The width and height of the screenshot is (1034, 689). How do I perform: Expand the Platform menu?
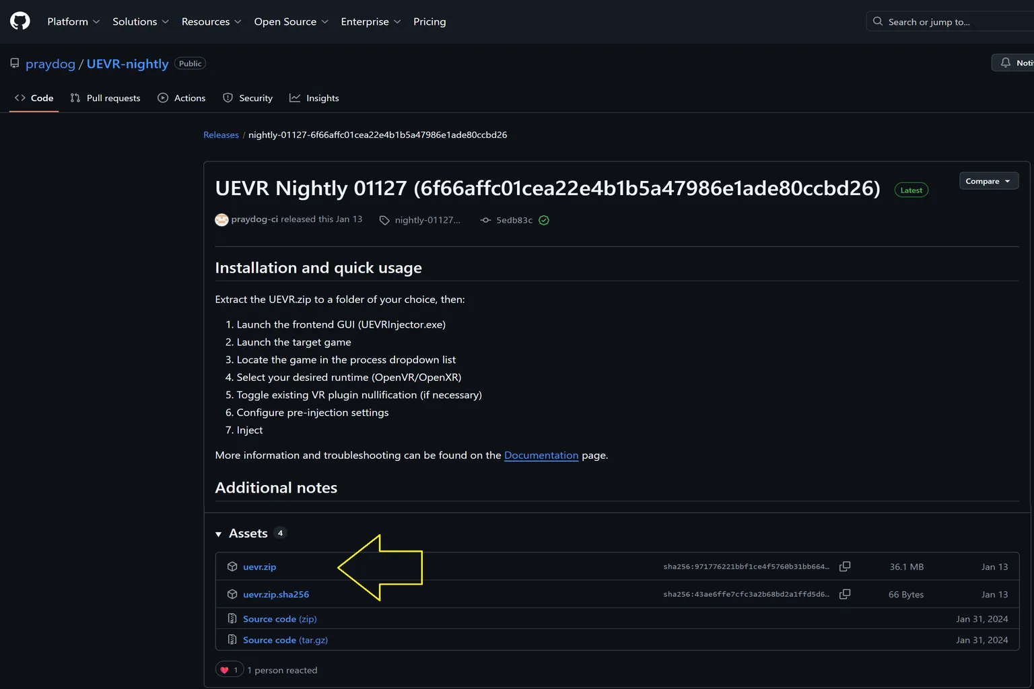pos(73,22)
